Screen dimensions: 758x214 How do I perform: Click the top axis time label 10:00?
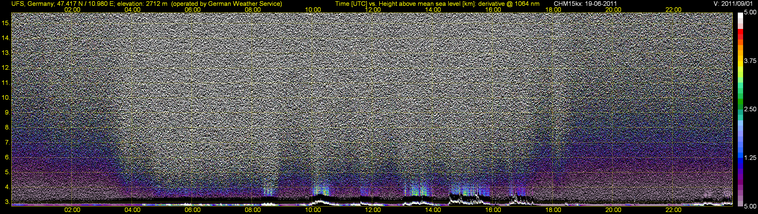pos(313,10)
